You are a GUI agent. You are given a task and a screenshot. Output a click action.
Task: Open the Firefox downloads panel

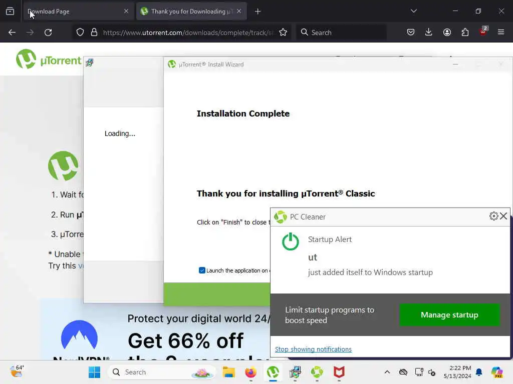point(429,32)
